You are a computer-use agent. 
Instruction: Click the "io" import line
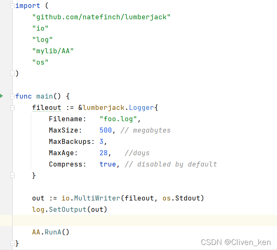[40, 29]
